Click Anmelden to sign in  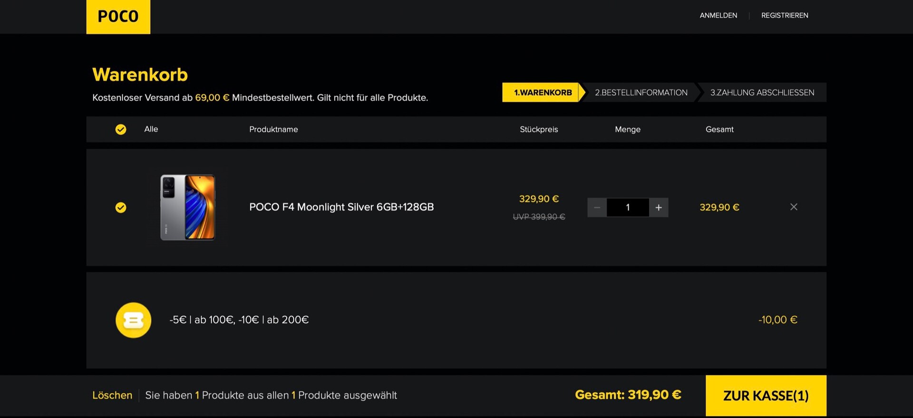(718, 16)
